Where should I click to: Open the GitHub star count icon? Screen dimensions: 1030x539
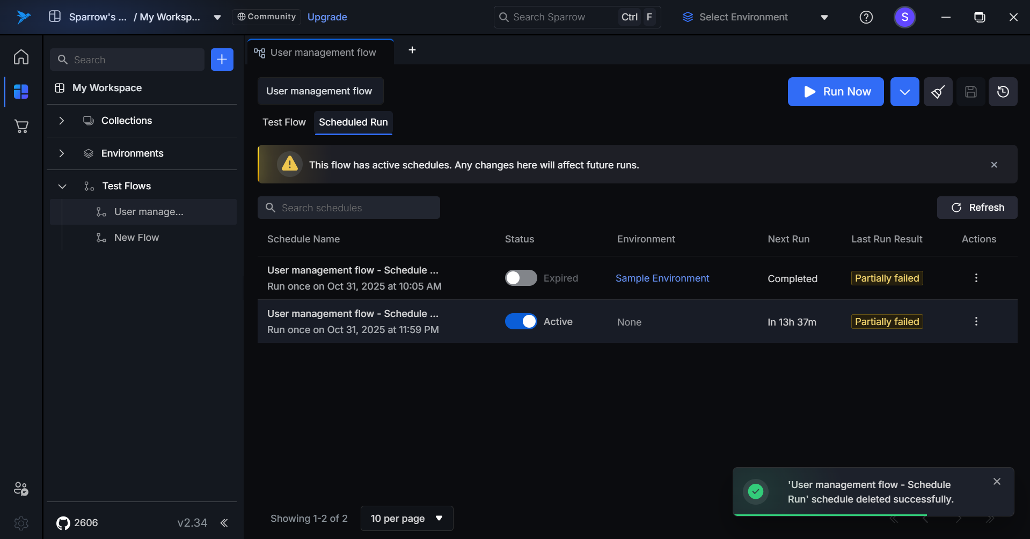point(63,523)
